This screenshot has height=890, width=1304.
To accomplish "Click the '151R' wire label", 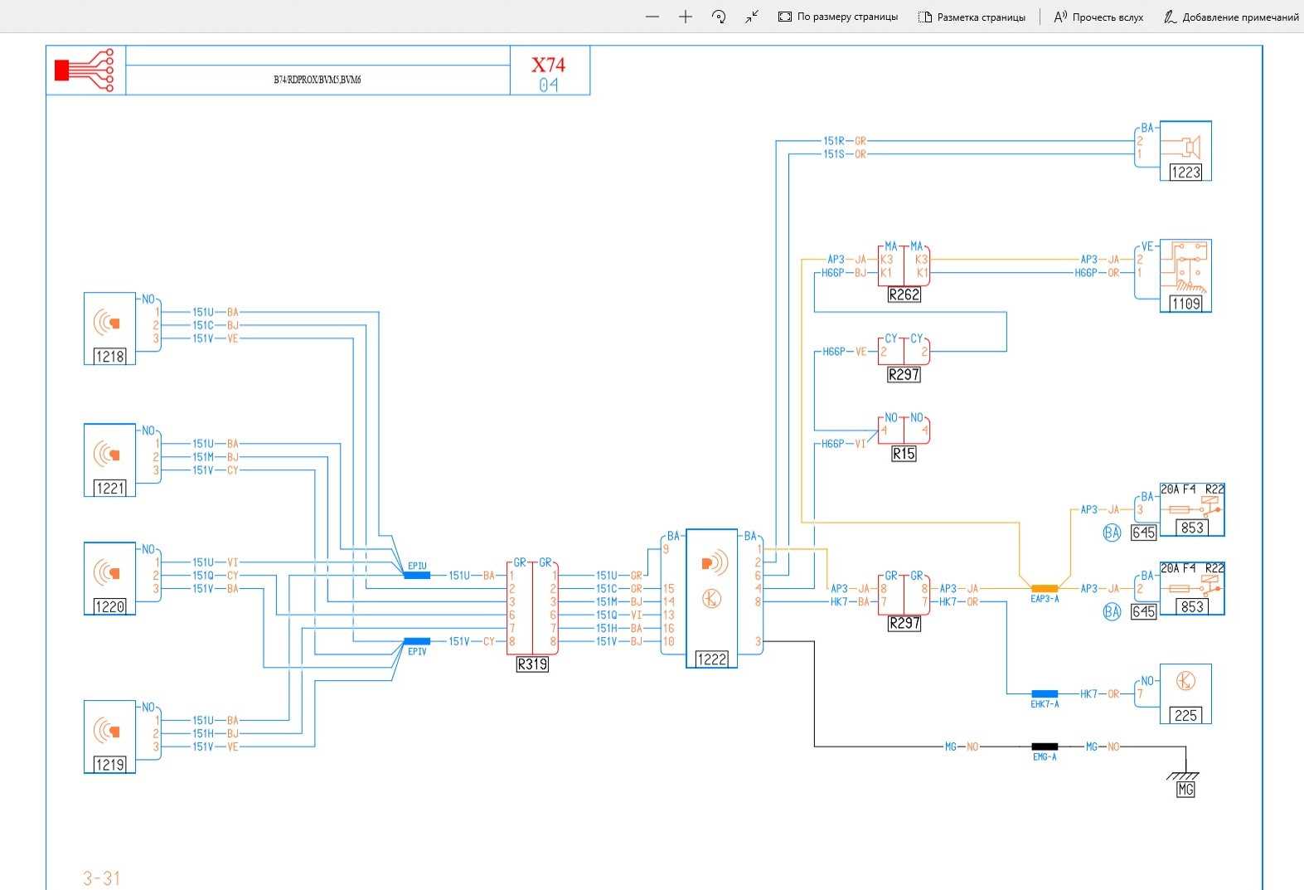I will pos(833,141).
